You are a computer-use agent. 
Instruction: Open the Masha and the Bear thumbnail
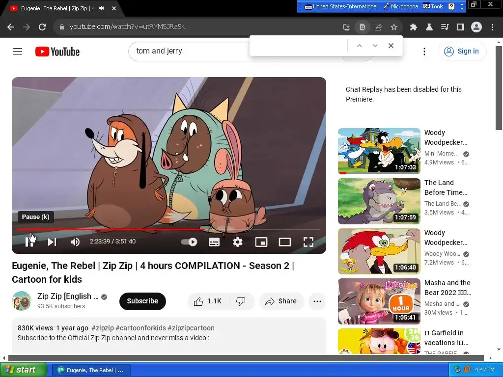tap(379, 301)
